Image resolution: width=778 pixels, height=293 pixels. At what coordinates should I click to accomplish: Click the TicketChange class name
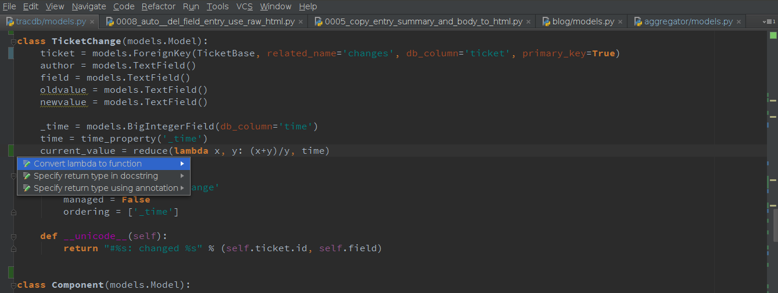pos(87,41)
